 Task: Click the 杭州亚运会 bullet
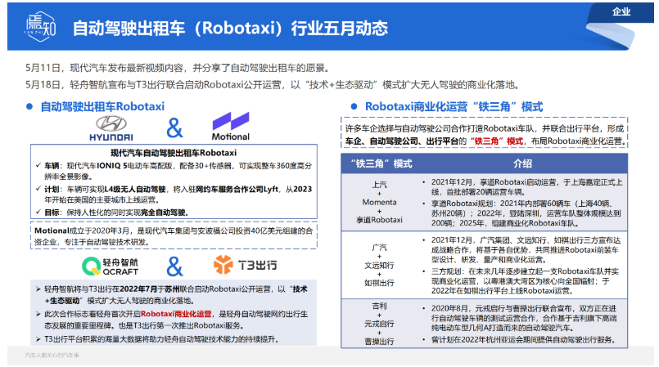[519, 340]
